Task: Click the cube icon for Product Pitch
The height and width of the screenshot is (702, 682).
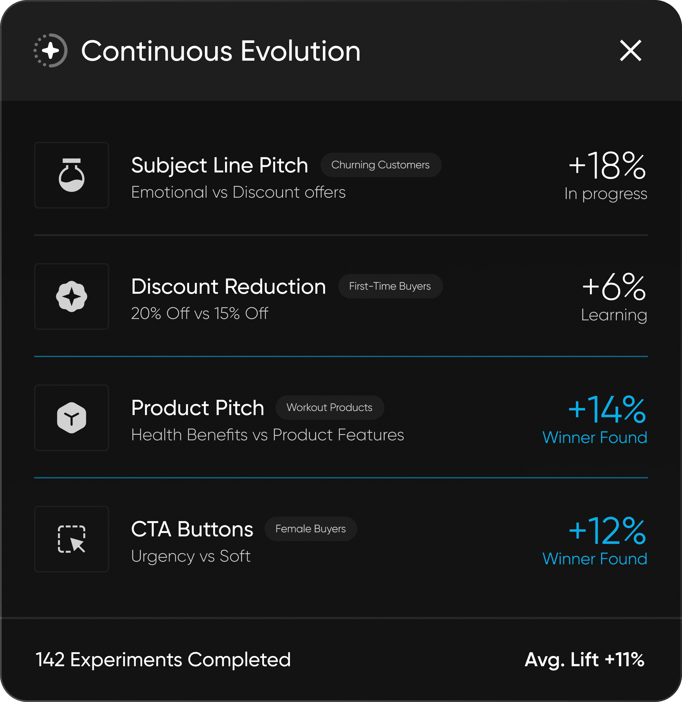Action: click(x=72, y=417)
